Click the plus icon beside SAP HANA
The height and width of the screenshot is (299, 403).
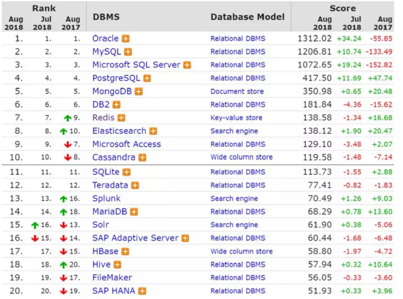coord(142,291)
